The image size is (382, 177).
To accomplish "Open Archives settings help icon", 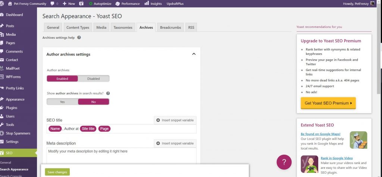I will (x=79, y=38).
